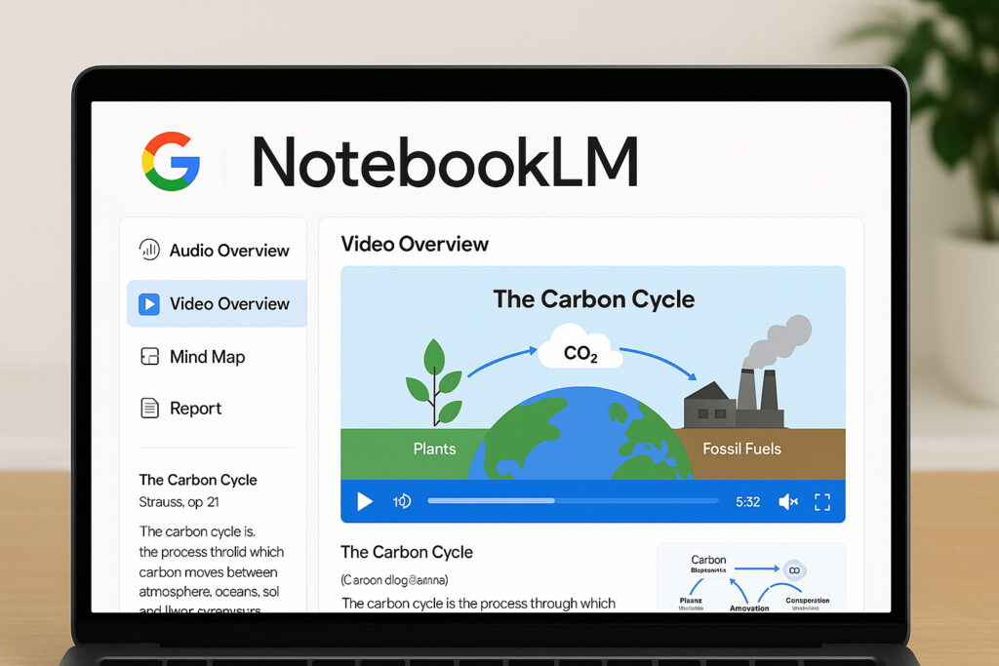
Task: Click the Conseperation node in diagram
Action: tap(807, 601)
